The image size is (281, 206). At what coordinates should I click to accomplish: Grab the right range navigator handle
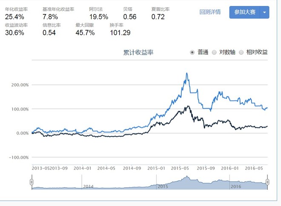click(x=267, y=182)
